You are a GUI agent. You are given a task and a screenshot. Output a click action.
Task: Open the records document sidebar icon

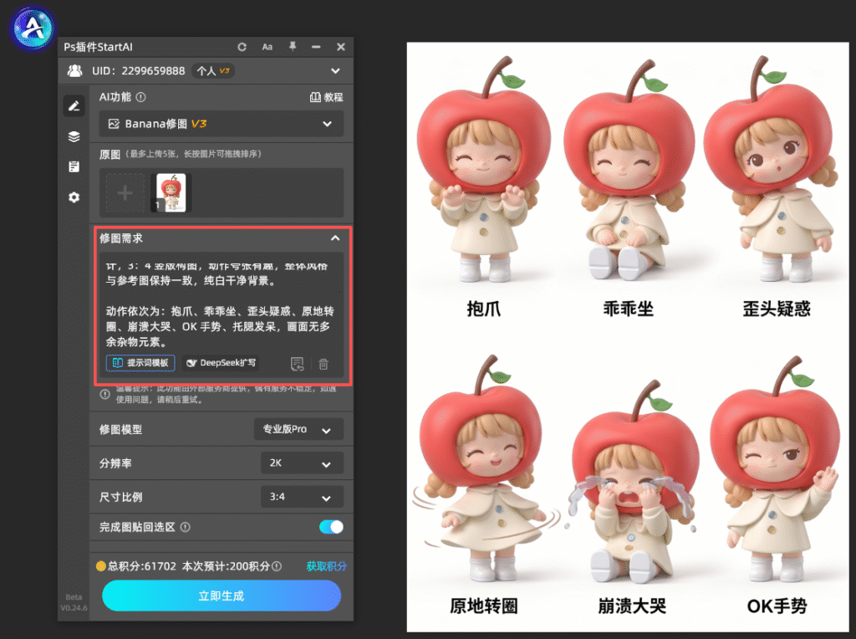[74, 166]
